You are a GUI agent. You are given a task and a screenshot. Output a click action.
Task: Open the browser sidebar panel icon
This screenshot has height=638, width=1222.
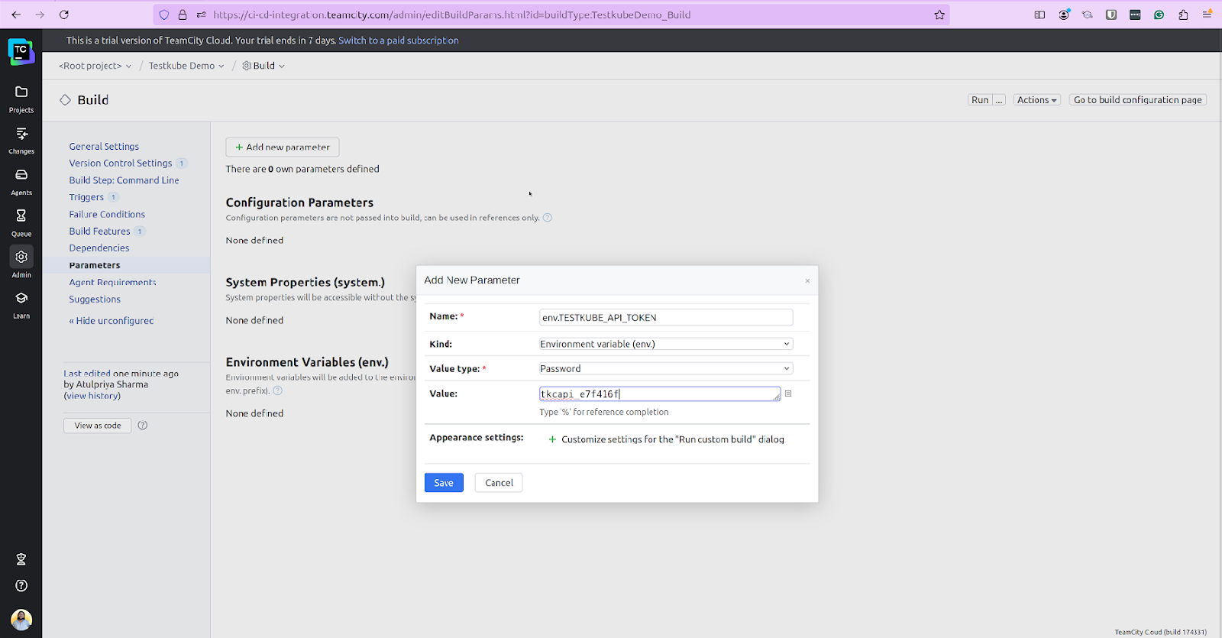pyautogui.click(x=1039, y=15)
